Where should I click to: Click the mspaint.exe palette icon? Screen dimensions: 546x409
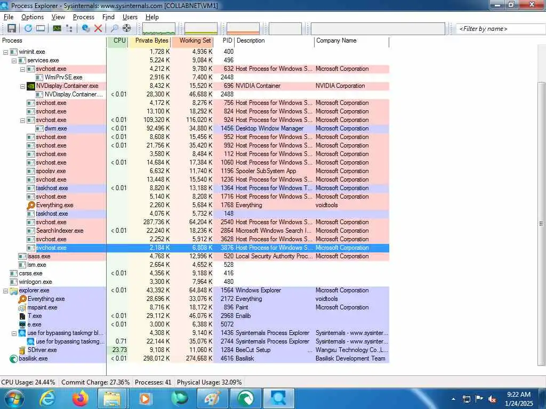click(22, 307)
